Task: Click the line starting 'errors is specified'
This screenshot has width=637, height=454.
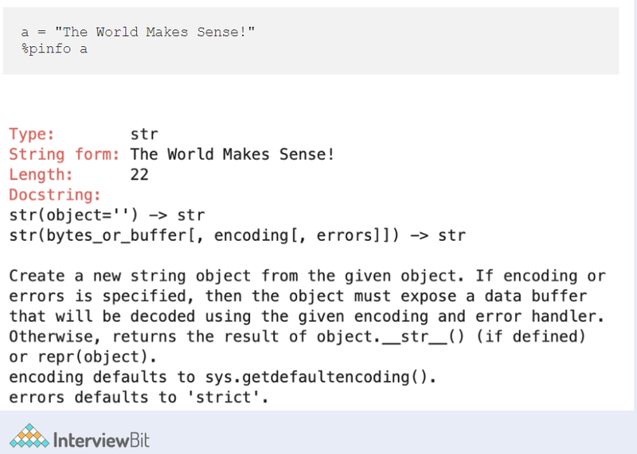Action: (x=297, y=297)
